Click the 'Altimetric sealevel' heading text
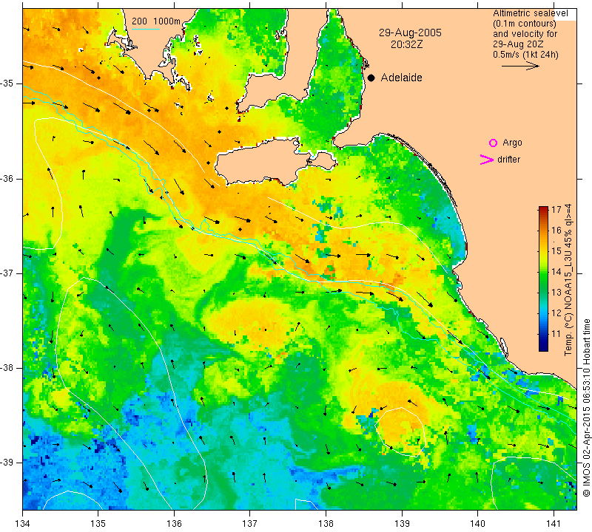Screen dimensions: 592x532 tap(530, 13)
